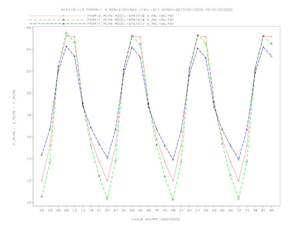Click x-axis forecast hour label 57
The image size is (296, 229).
coord(198,210)
